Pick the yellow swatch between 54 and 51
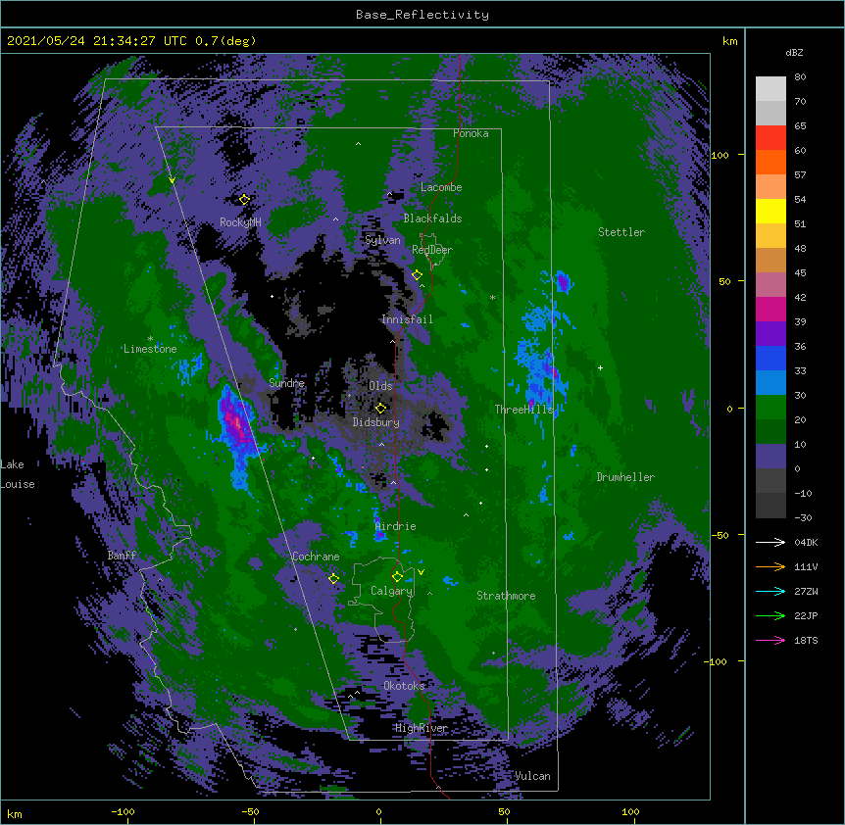 point(770,211)
